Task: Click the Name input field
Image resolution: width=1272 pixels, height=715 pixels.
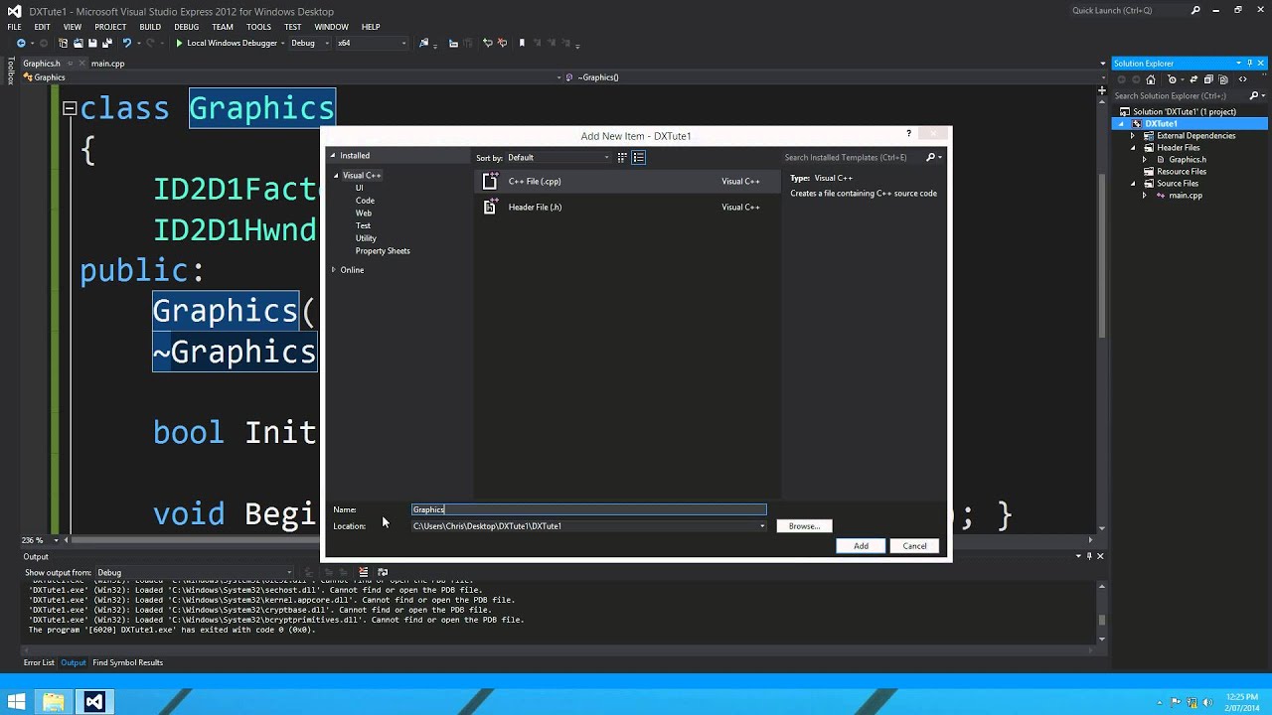Action: pyautogui.click(x=589, y=509)
